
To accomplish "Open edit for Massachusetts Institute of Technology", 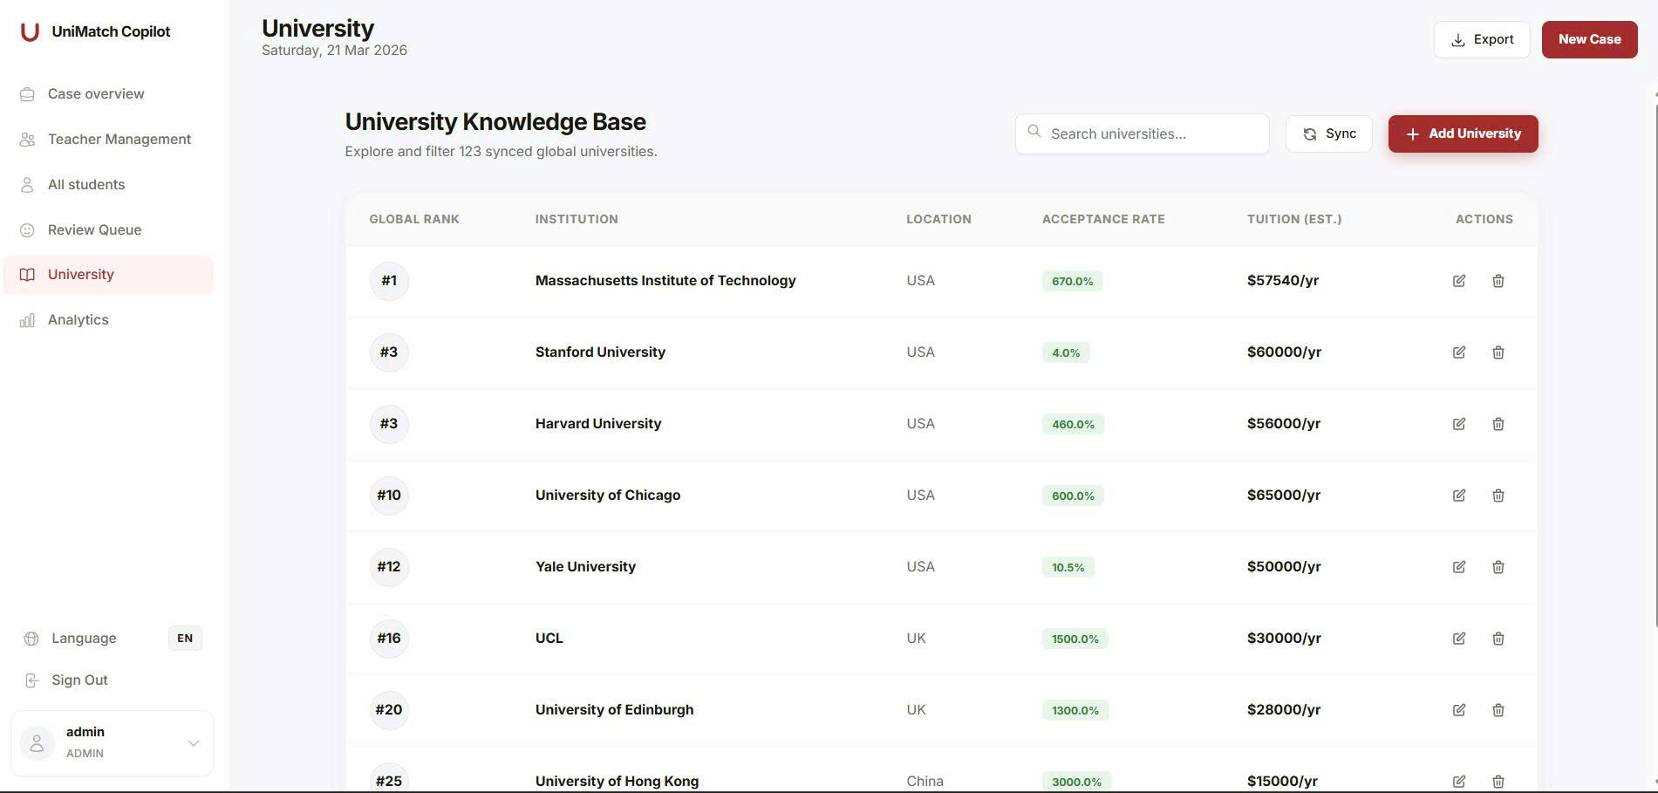I will (x=1459, y=281).
